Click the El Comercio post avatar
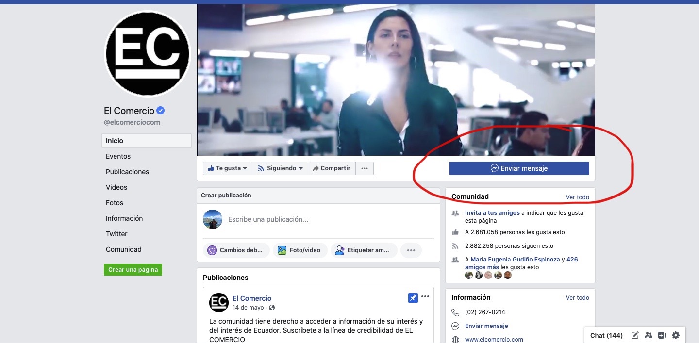Screen dimensions: 699x343 point(218,303)
